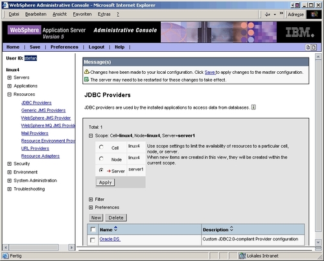Click the Save link in the message

(x=210, y=73)
